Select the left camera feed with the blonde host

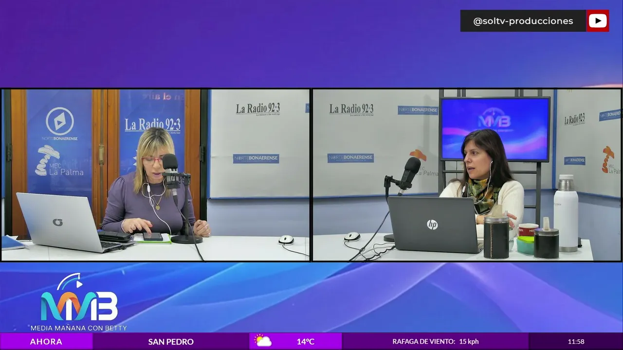point(156,175)
